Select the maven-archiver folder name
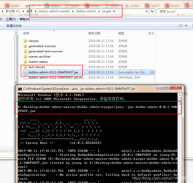This screenshot has height=183, width=193. 39,57
